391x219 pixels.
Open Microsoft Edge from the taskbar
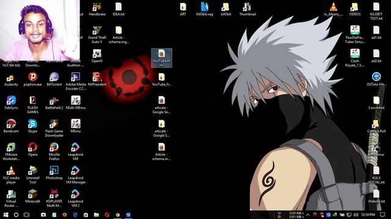(x=75, y=215)
